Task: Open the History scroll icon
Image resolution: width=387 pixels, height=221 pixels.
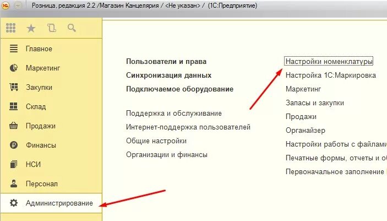Action: click(x=52, y=28)
